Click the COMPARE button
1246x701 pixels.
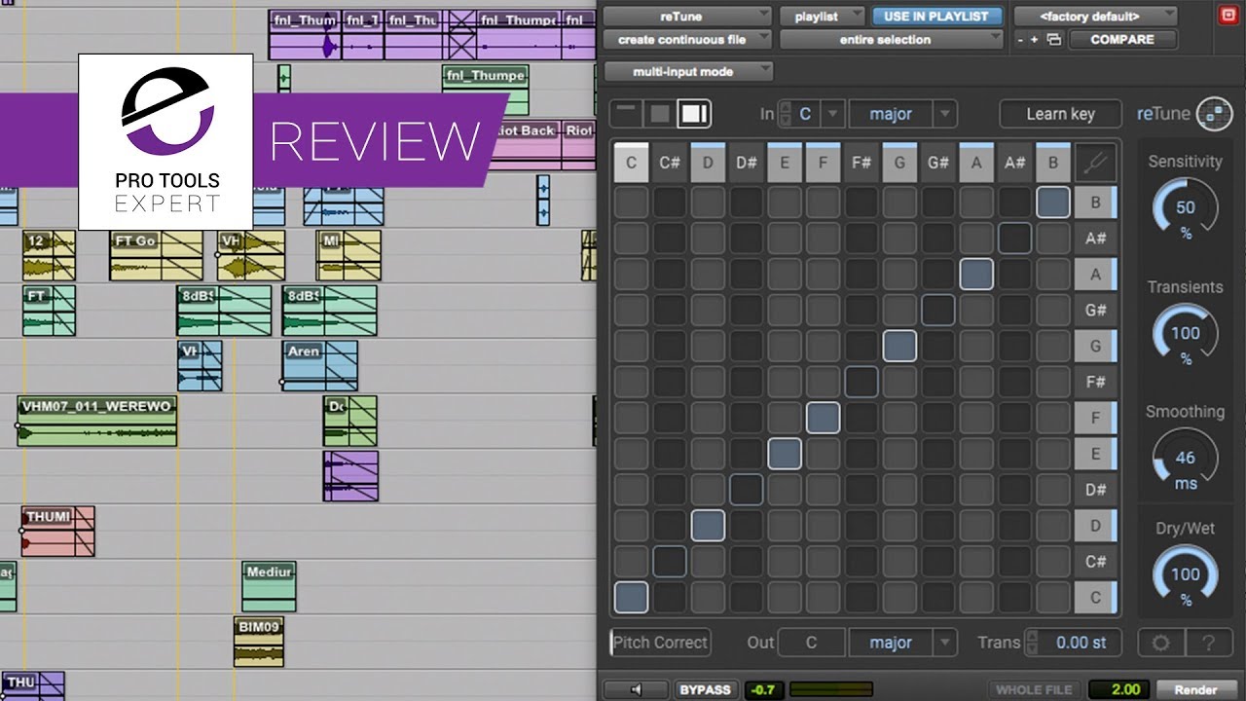(1122, 40)
